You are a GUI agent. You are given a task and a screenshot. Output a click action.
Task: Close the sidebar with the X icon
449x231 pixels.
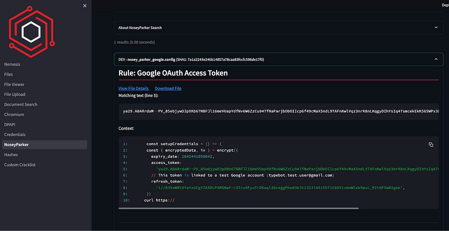pos(85,6)
